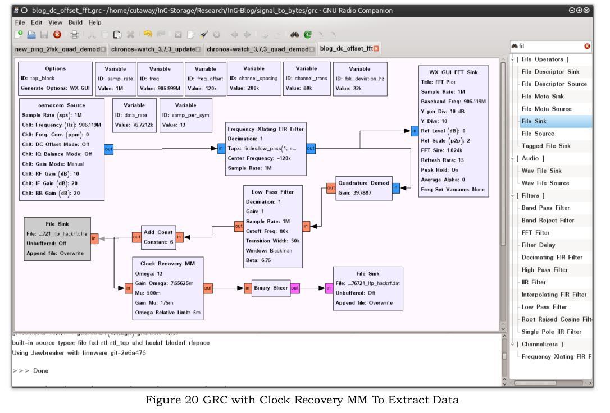Select File Source in the block list
This screenshot has height=413, width=610.
point(538,134)
